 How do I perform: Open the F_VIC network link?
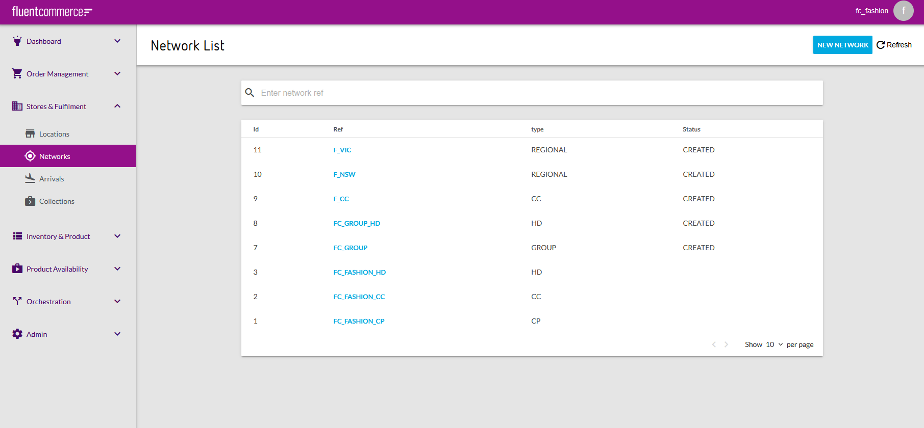[x=342, y=150]
